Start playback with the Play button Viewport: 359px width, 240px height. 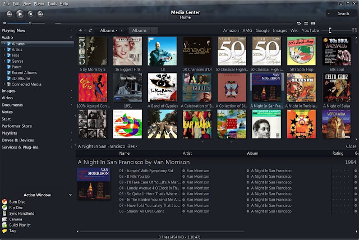tap(20, 14)
